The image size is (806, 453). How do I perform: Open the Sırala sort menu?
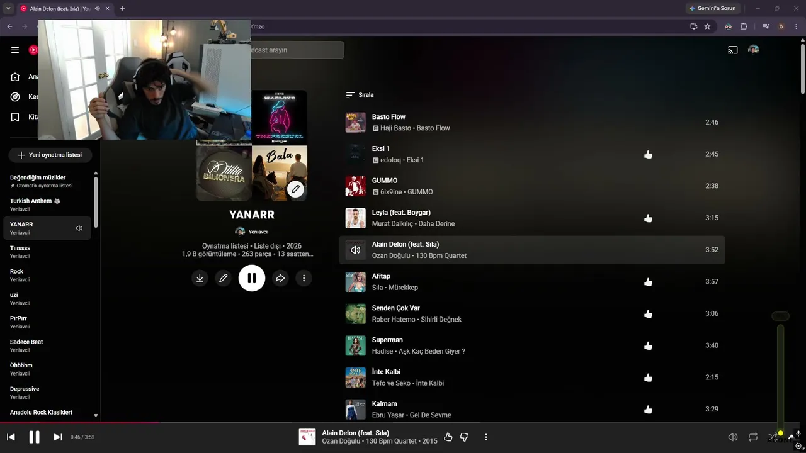360,95
